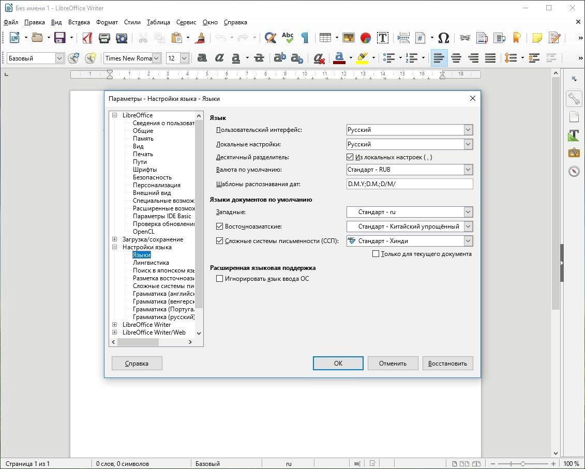The width and height of the screenshot is (585, 469).
Task: Click the Отменить button
Action: coord(393,364)
